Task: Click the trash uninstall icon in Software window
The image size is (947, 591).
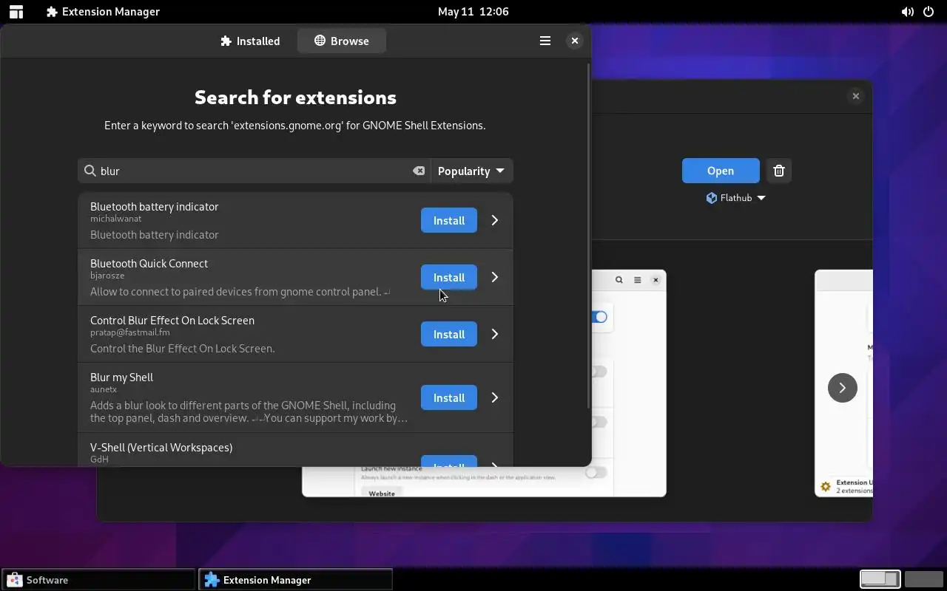Action: tap(779, 171)
